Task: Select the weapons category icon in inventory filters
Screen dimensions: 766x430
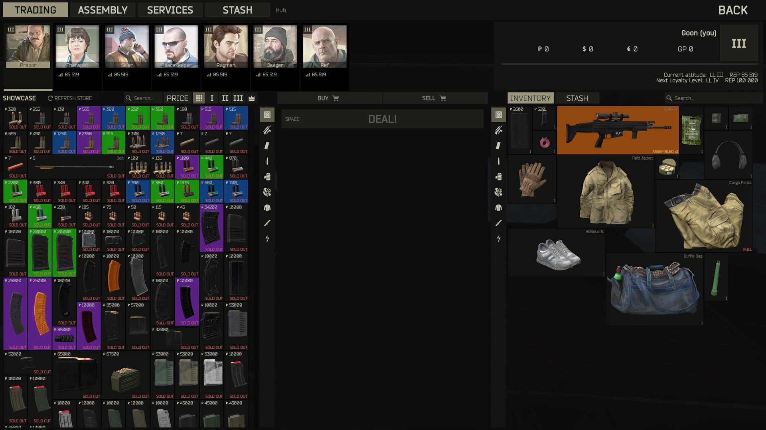Action: pos(499,130)
